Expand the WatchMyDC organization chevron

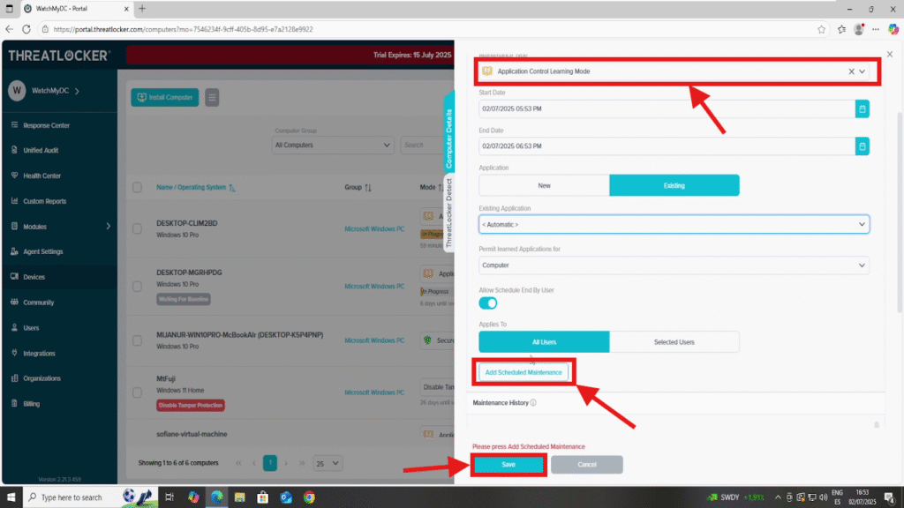point(78,91)
